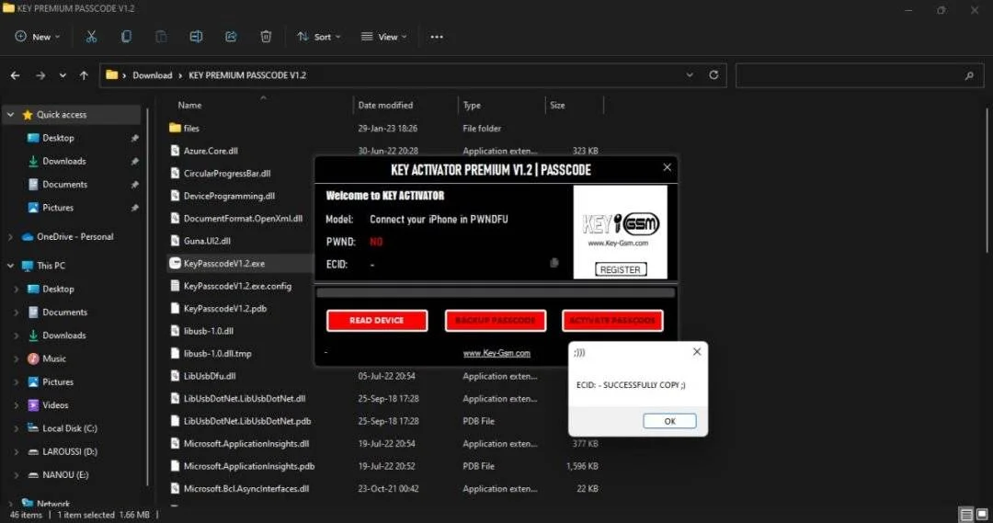Collapse the This PC tree

click(x=10, y=266)
